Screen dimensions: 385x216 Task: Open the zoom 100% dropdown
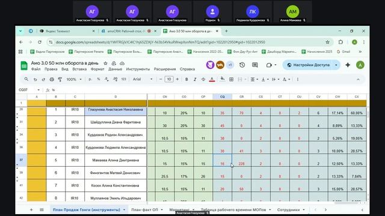pyautogui.click(x=74, y=79)
